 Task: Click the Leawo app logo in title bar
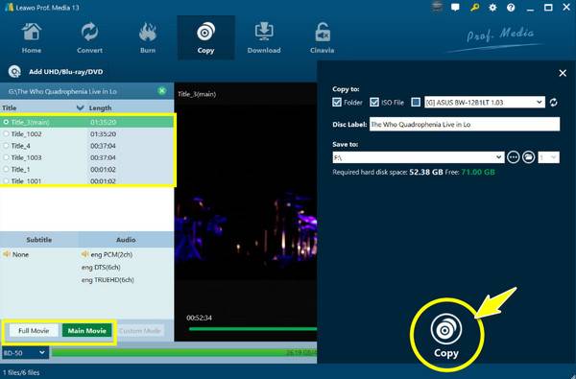(x=9, y=7)
